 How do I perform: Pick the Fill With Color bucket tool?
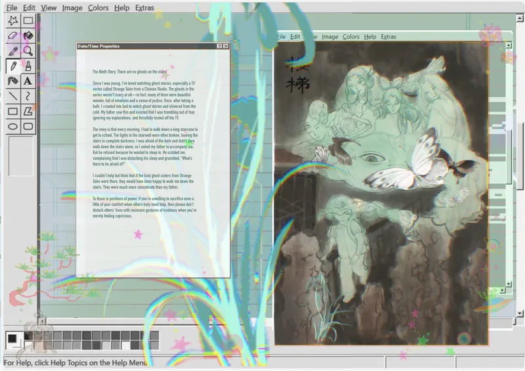28,35
